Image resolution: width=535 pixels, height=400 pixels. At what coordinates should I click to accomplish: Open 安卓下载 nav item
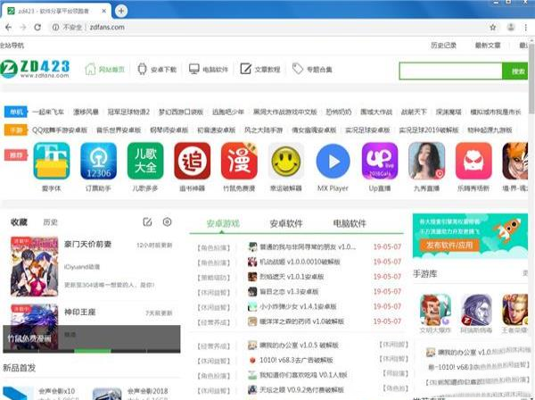pos(157,70)
